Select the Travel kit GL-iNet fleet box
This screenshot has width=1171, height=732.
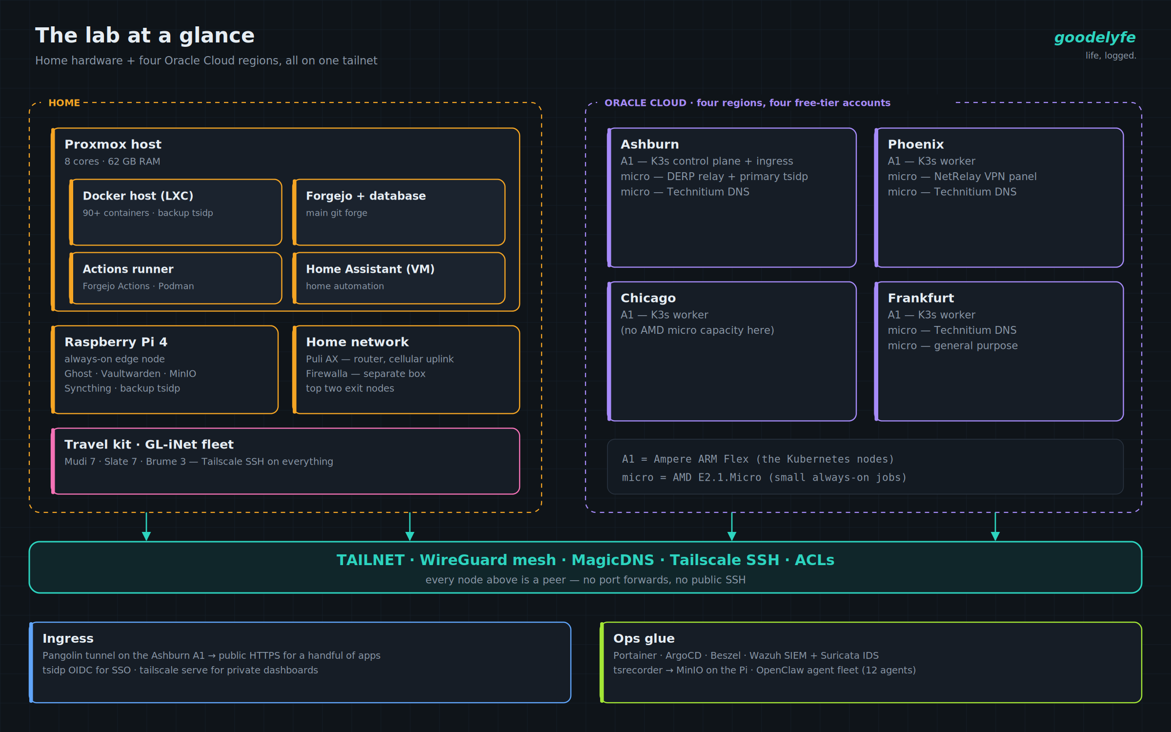tap(285, 461)
